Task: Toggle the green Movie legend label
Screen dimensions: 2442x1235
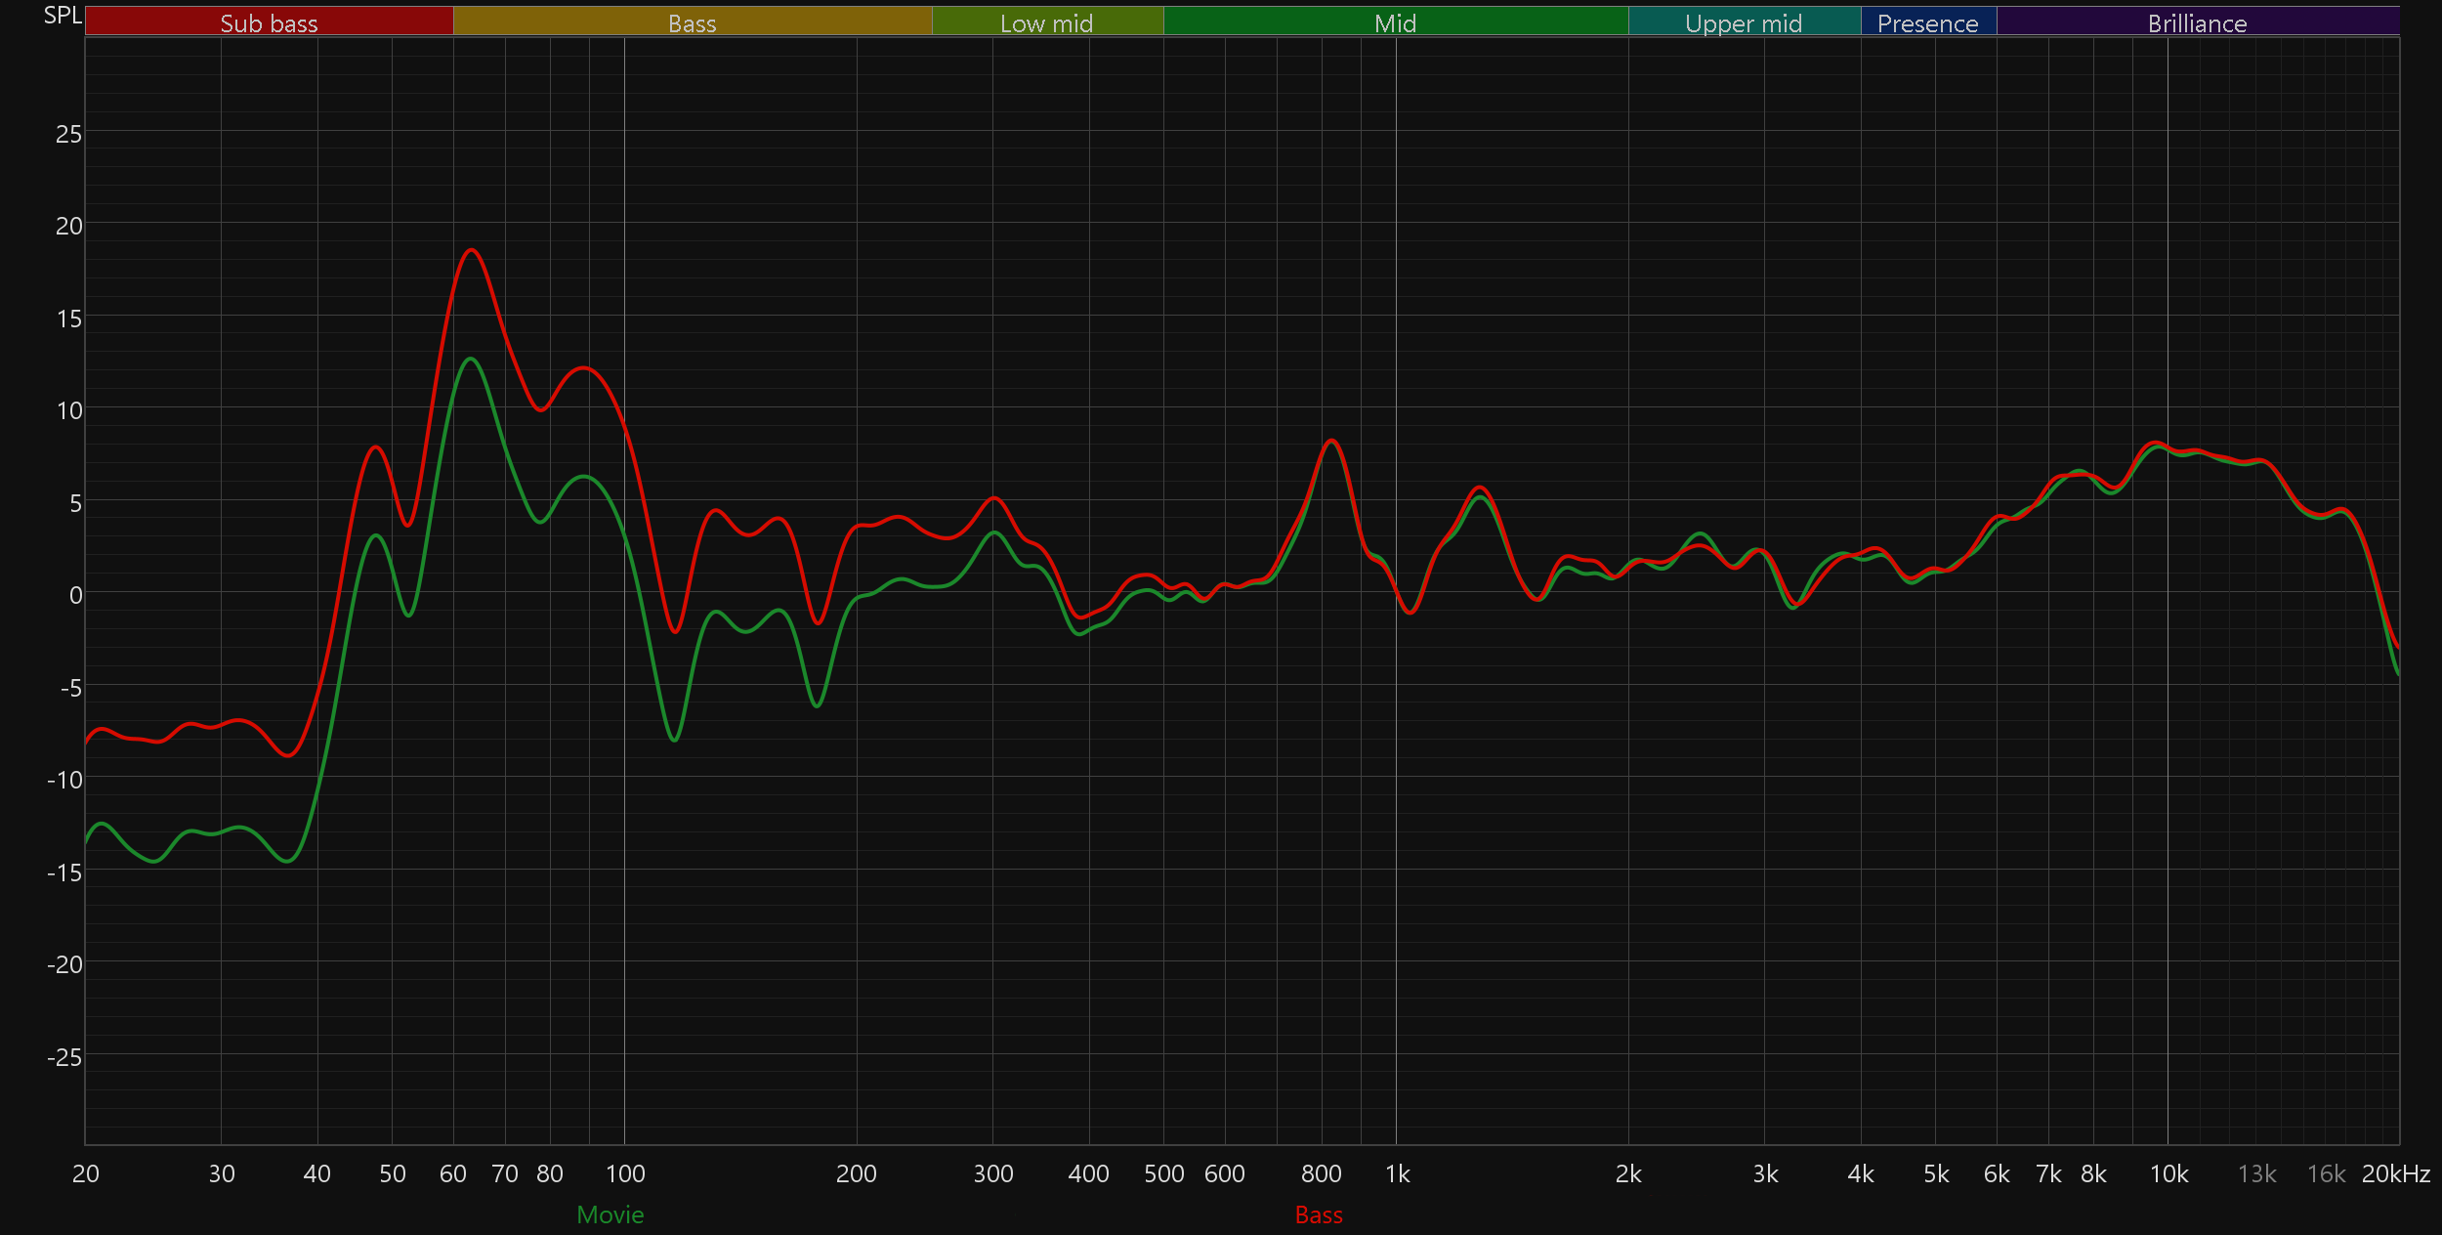Action: click(610, 1214)
